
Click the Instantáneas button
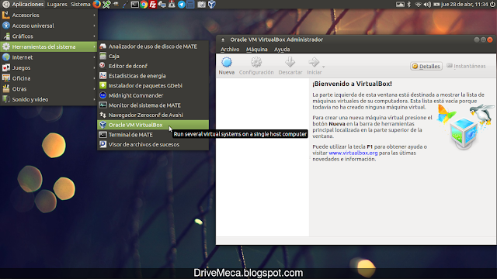466,66
